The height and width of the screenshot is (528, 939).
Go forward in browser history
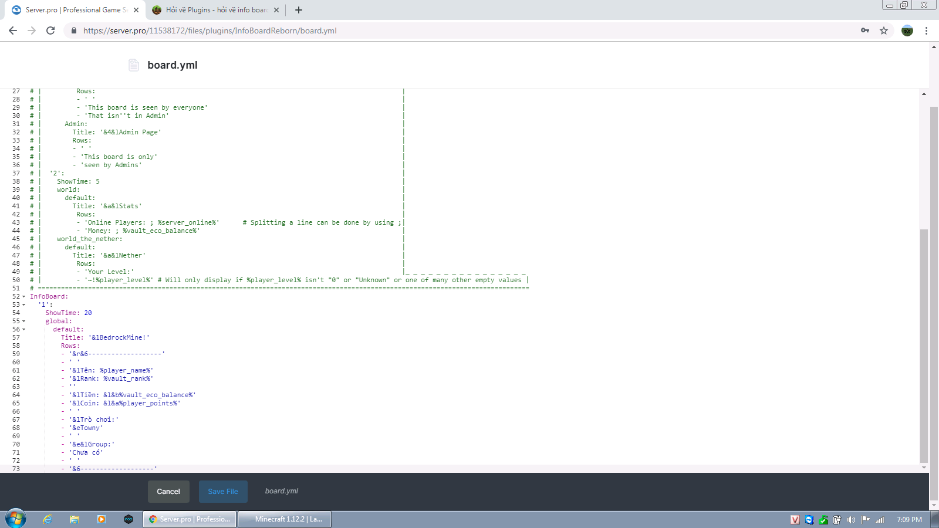pos(32,31)
